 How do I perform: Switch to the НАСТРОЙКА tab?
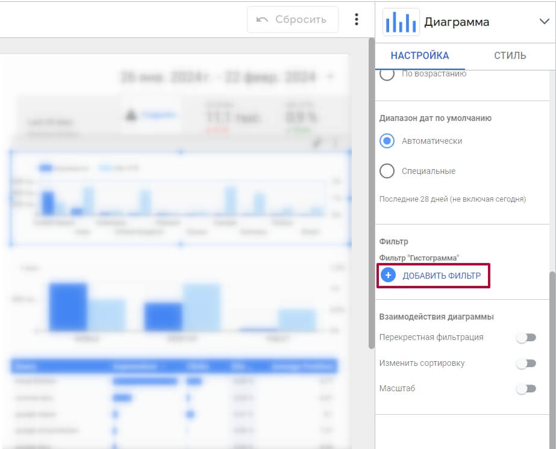[420, 55]
